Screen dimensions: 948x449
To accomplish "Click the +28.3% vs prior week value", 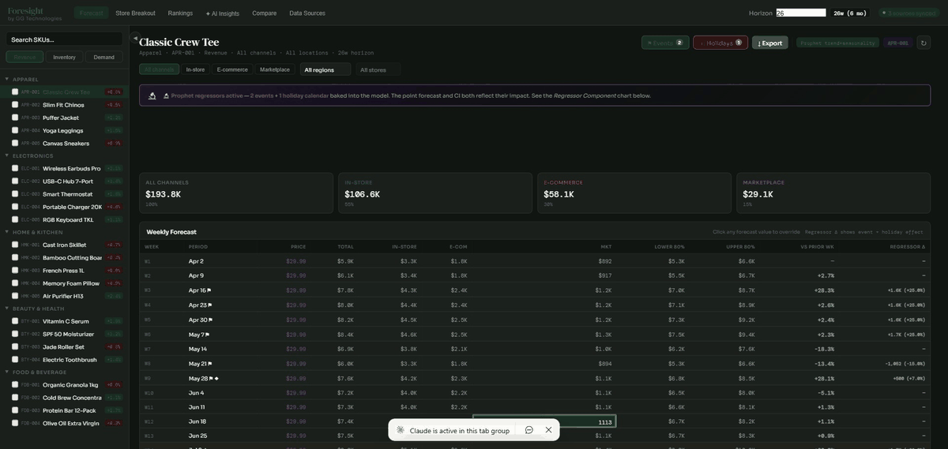I will (x=824, y=290).
